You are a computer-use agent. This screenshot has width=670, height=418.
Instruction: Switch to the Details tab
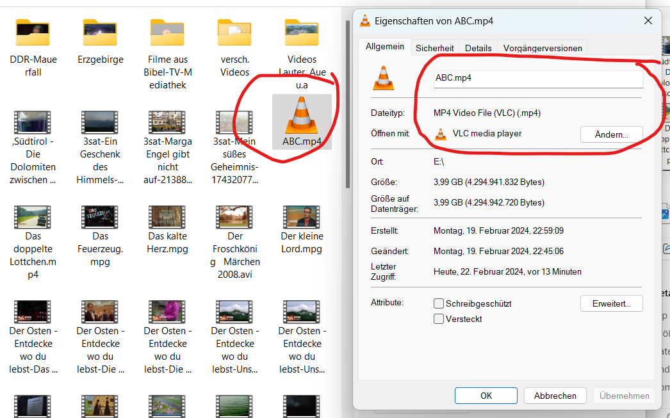[x=478, y=48]
